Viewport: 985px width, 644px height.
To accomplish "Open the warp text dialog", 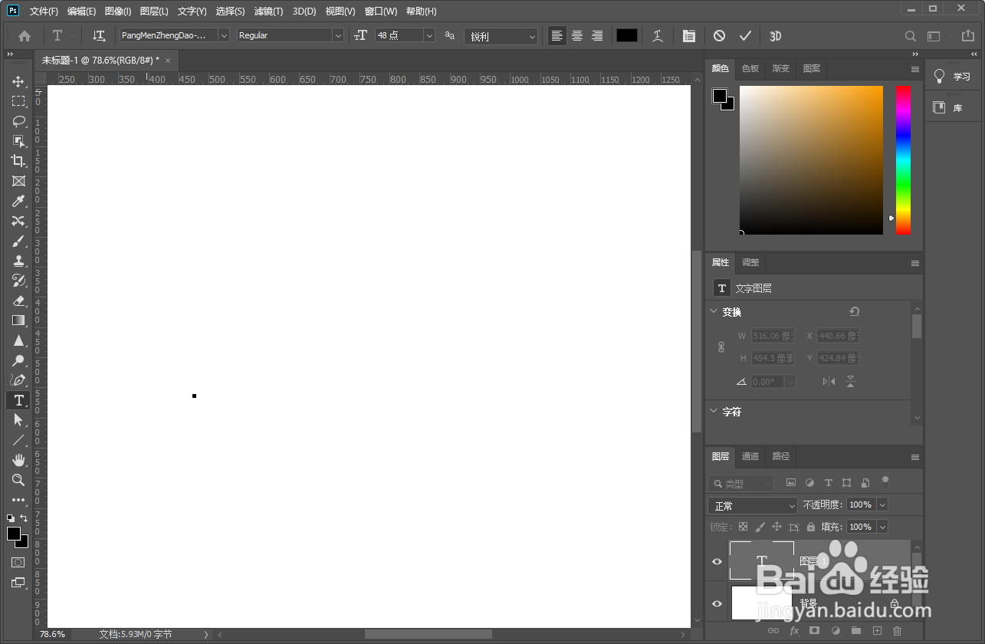I will tap(658, 36).
